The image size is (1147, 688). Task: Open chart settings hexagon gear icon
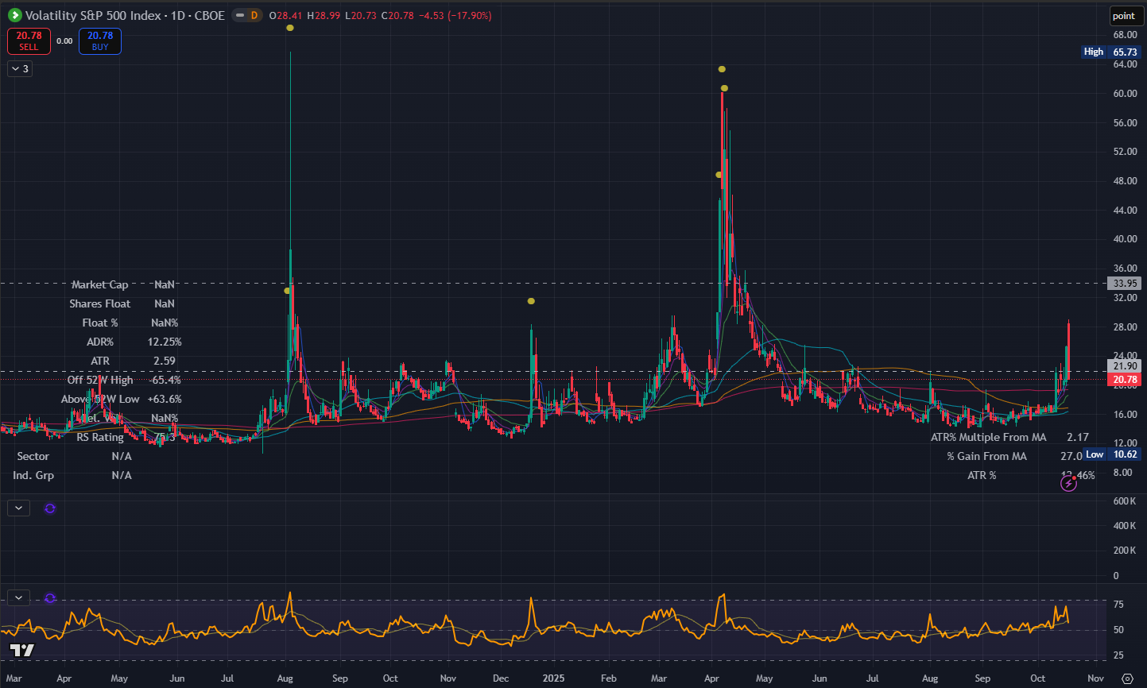[1126, 678]
